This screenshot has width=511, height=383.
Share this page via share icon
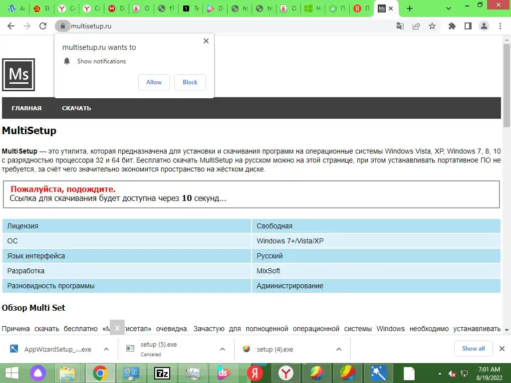tap(416, 26)
